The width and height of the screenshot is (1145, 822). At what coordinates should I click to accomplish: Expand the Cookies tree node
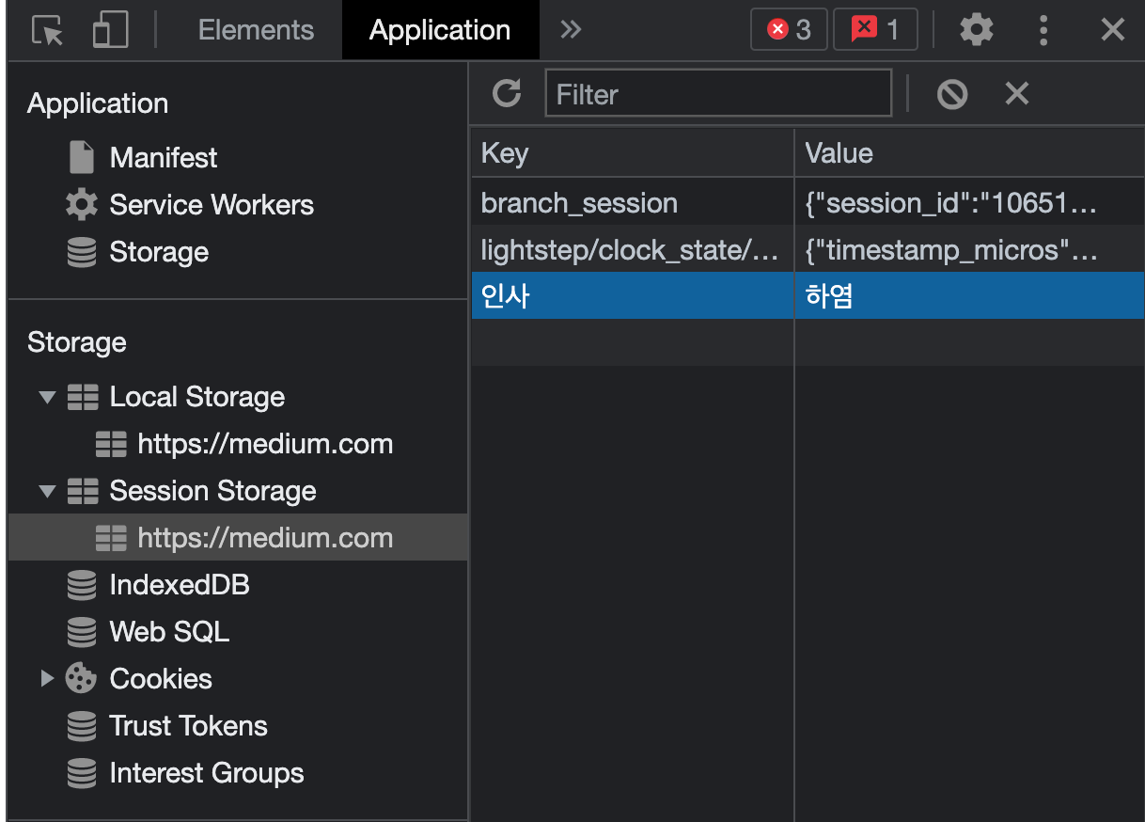(47, 678)
